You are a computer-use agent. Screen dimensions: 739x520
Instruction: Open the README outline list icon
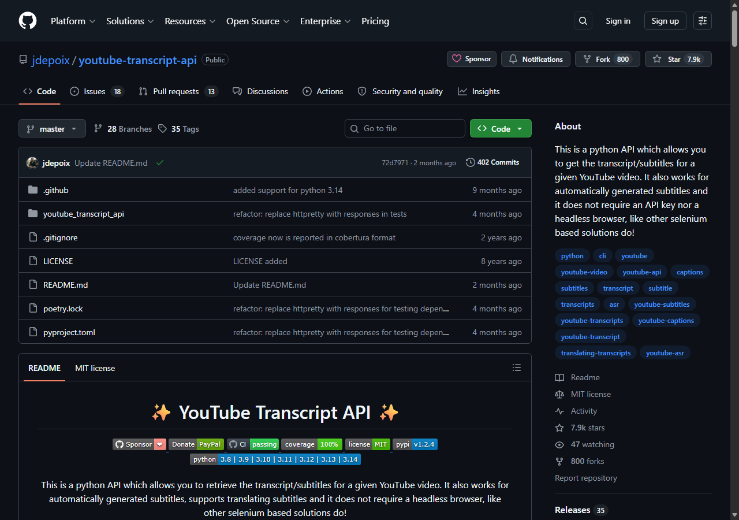(517, 368)
